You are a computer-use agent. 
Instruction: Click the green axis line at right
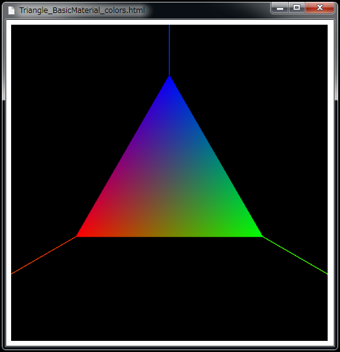click(x=295, y=256)
